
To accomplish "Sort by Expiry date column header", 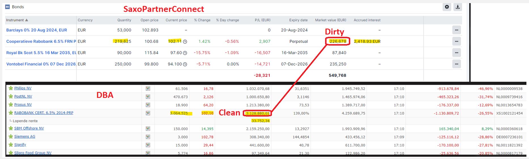I will [x=298, y=20].
